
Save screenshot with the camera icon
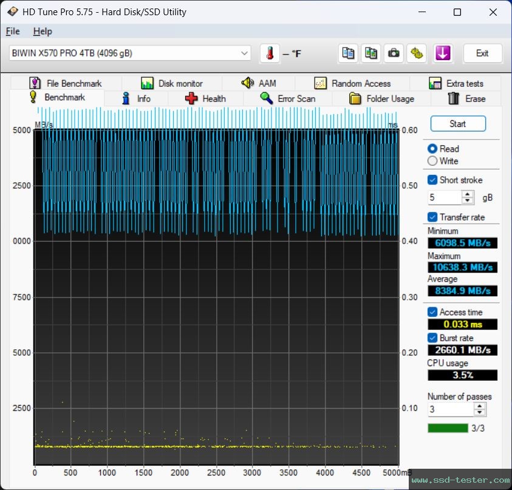coord(394,53)
